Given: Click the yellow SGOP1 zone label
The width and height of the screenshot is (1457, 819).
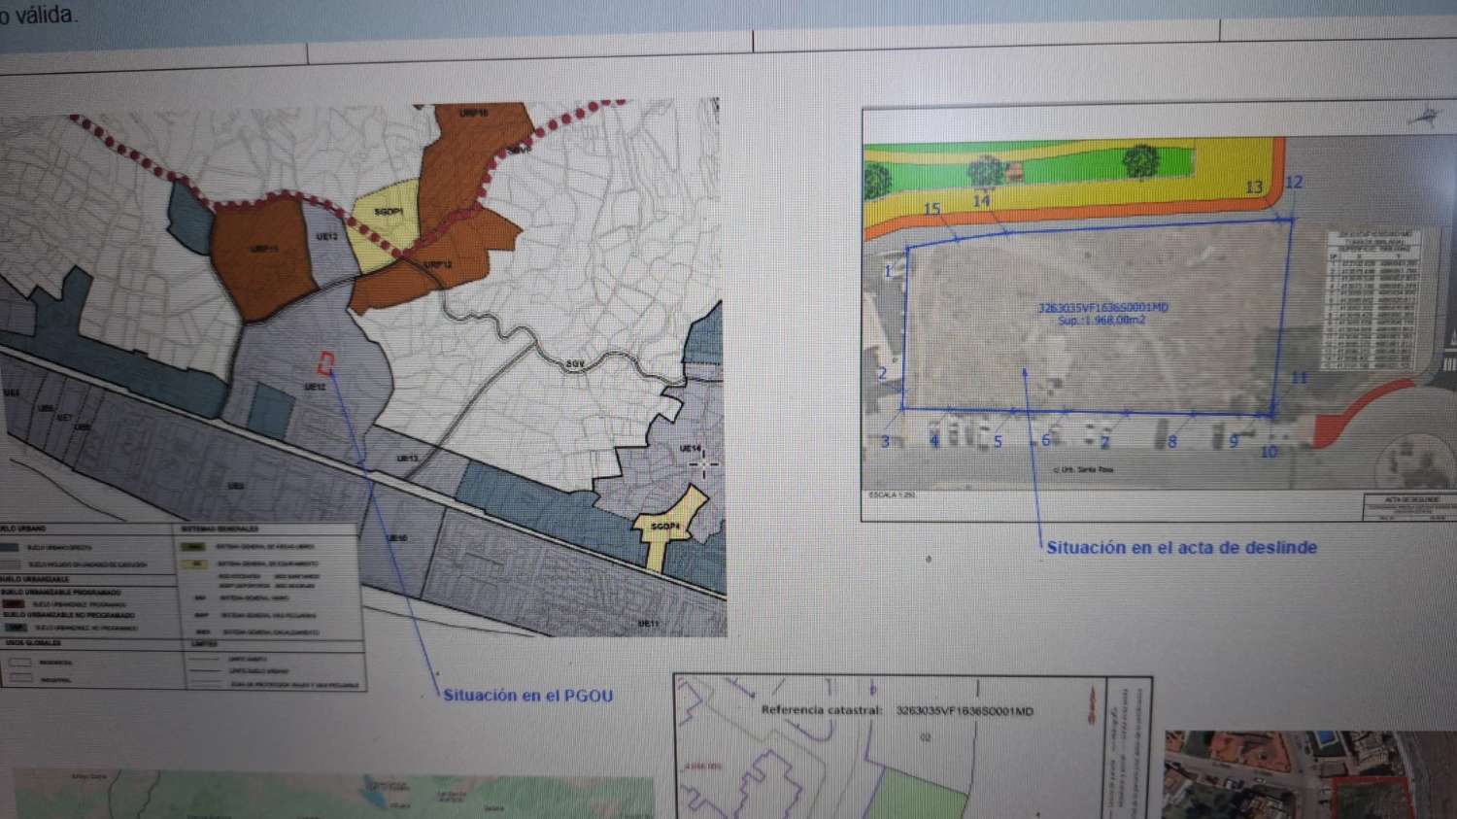Looking at the screenshot, I should pos(389,212).
